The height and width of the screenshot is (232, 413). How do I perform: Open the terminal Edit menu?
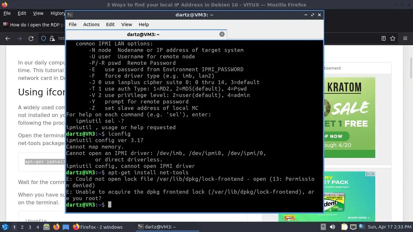110,24
